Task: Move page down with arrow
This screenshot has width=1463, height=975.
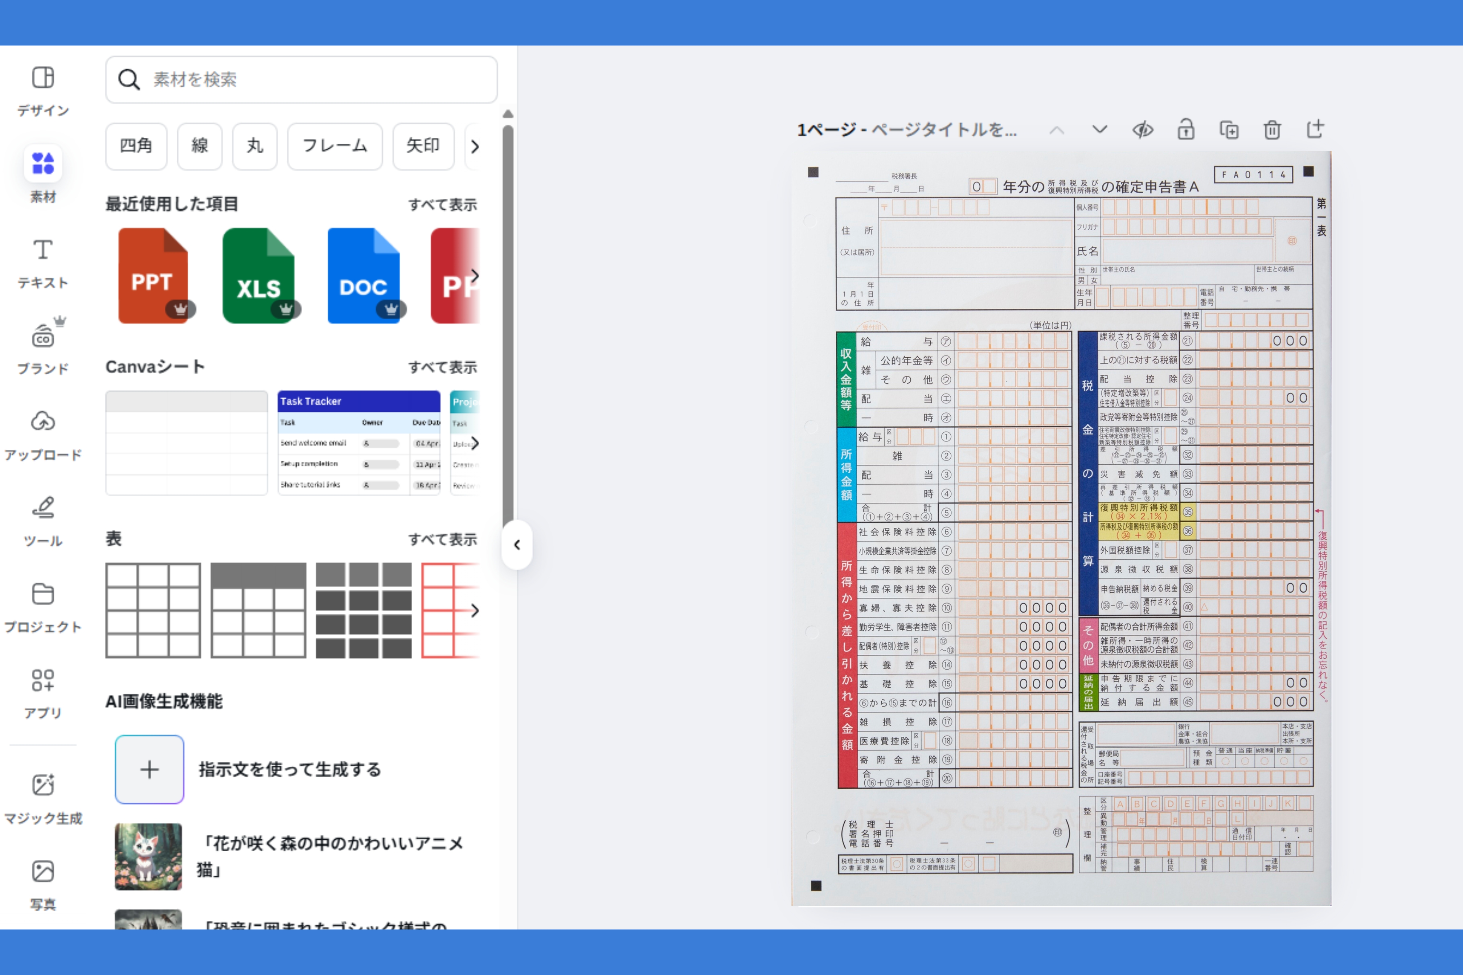Action: [1100, 129]
